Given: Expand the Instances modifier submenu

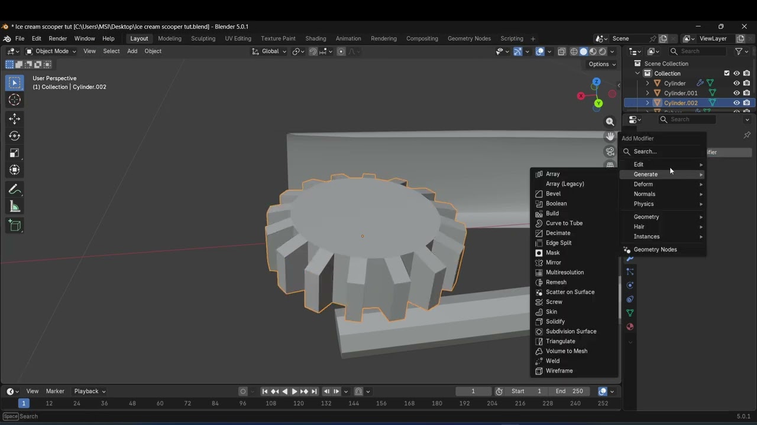Looking at the screenshot, I should coord(663,237).
